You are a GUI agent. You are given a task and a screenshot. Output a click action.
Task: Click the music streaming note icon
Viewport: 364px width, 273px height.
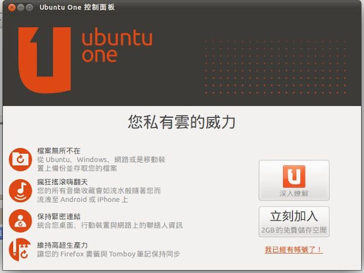click(x=20, y=191)
